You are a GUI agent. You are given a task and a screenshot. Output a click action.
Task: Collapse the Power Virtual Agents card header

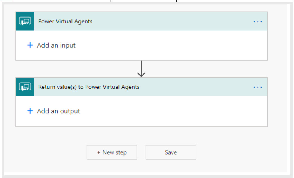tap(142, 21)
